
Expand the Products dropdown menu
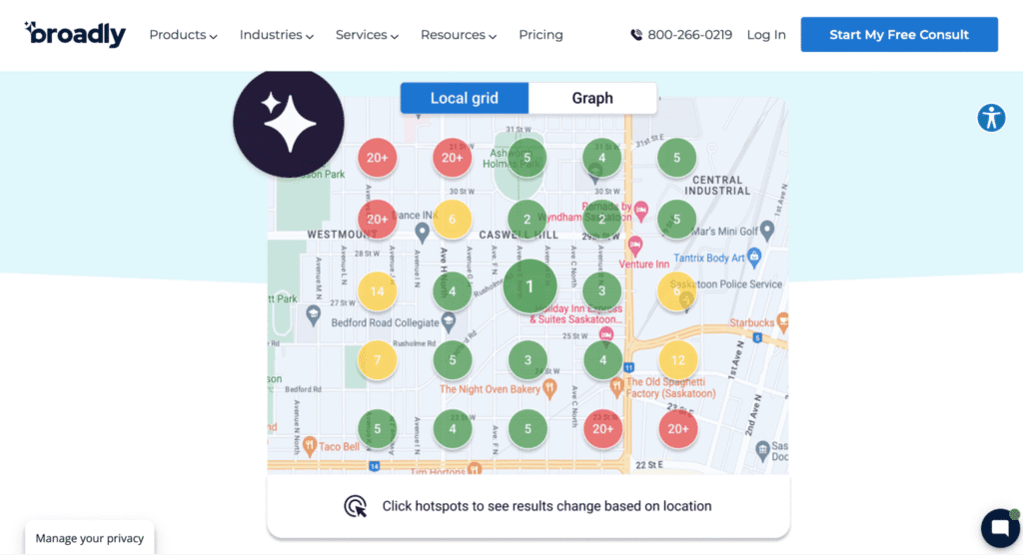183,35
